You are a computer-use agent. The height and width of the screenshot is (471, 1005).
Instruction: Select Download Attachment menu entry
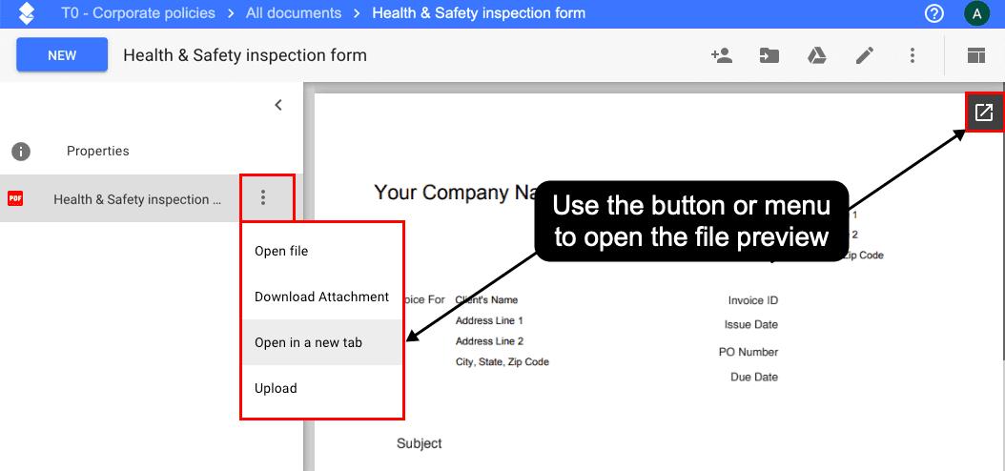(321, 297)
